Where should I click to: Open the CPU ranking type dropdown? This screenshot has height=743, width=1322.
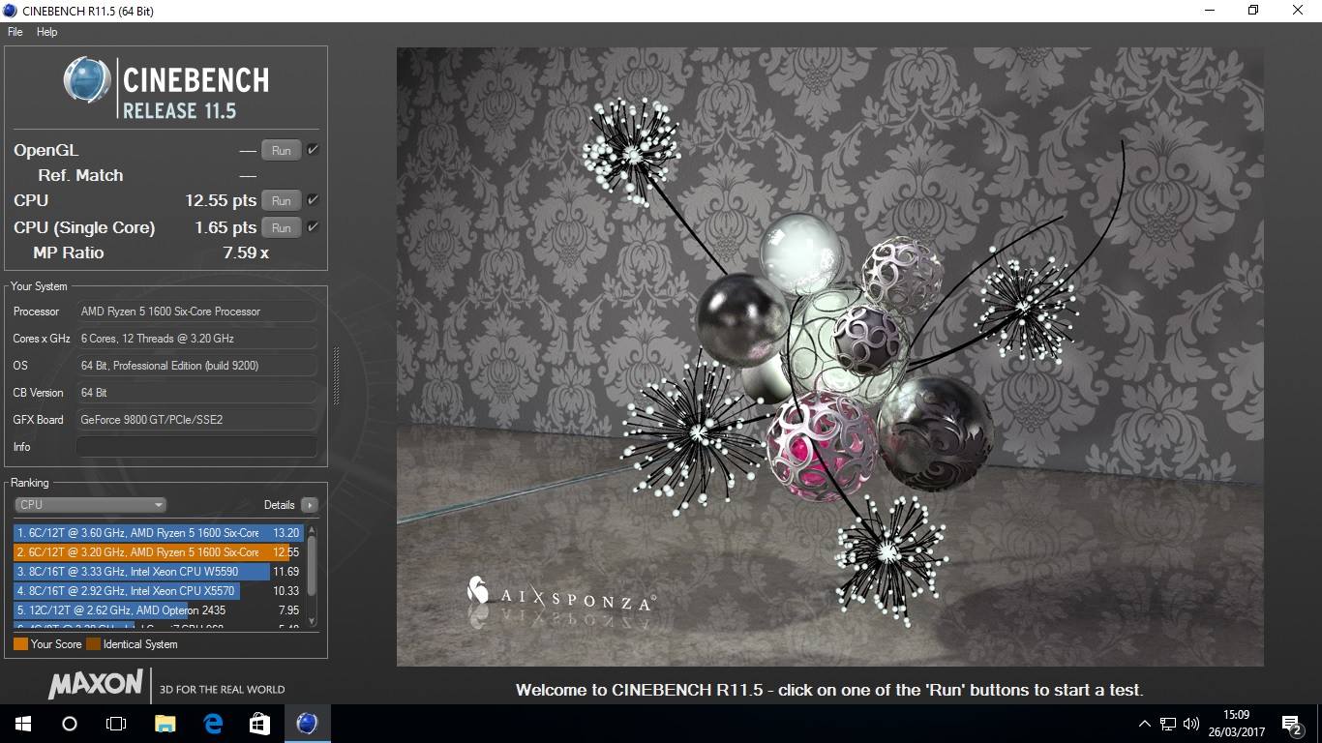pos(90,505)
